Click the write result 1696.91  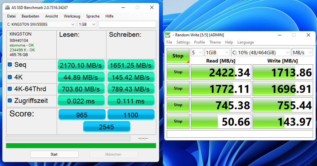(282, 88)
